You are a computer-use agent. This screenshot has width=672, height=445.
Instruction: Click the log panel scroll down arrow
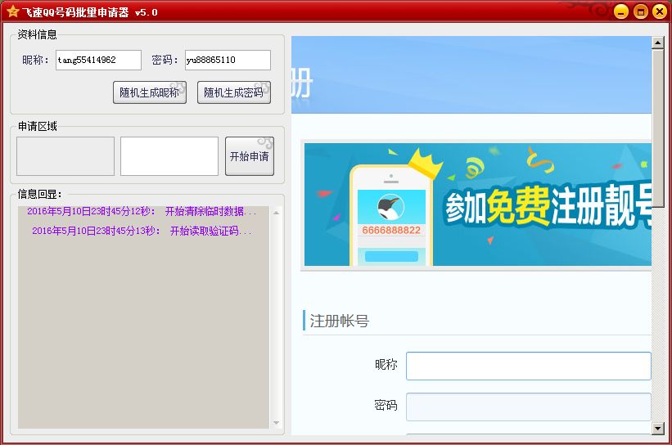[x=277, y=423]
